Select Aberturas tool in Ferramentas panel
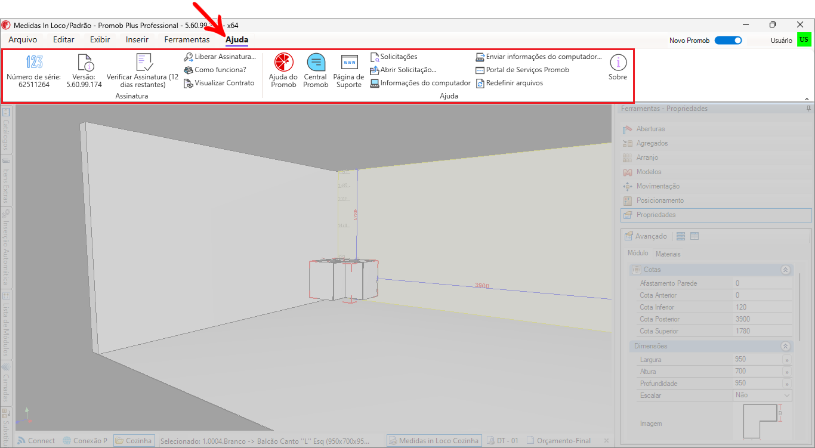The width and height of the screenshot is (815, 448). (716, 129)
